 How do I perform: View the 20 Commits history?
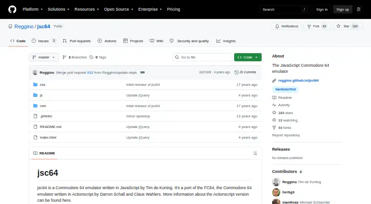tap(245, 72)
